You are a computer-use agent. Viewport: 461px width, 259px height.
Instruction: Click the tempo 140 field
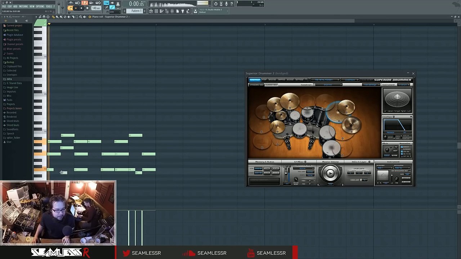[96, 8]
